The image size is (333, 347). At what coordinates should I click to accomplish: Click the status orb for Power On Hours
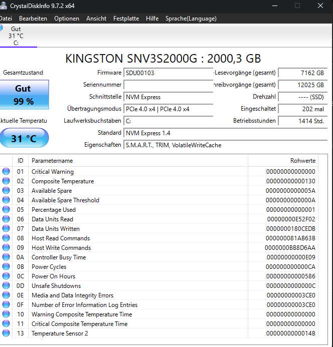pos(6,276)
